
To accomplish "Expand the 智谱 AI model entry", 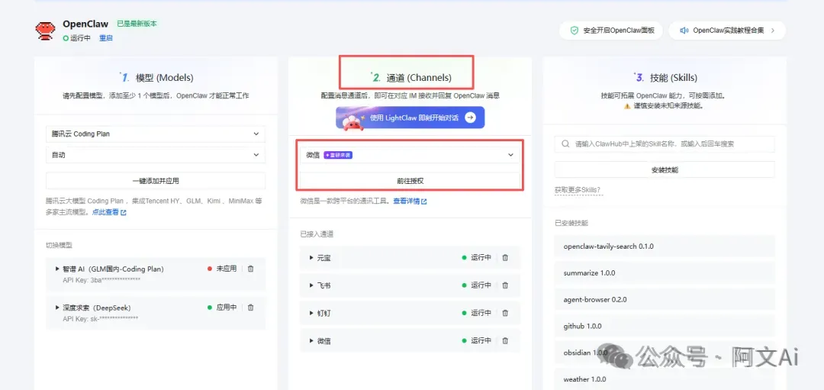I will (x=57, y=269).
